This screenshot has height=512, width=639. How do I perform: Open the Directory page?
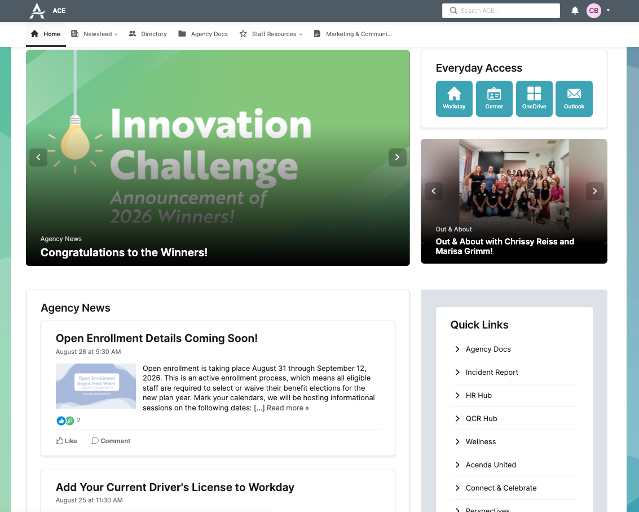coord(148,34)
